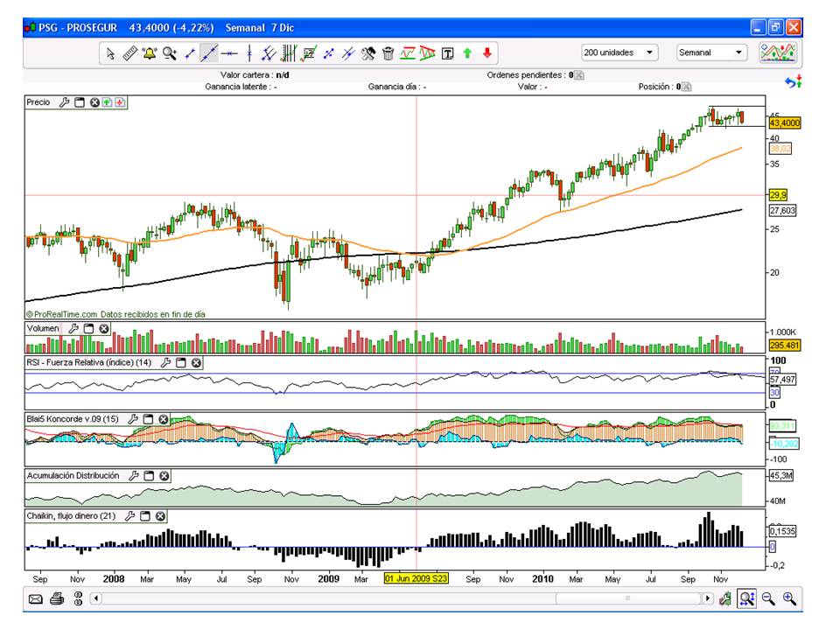Click the blue refresh arrows icon
This screenshot has height=630, width=840.
coord(794,81)
